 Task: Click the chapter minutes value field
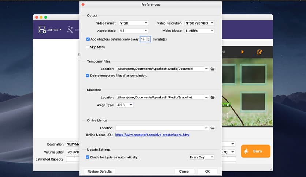143,39
